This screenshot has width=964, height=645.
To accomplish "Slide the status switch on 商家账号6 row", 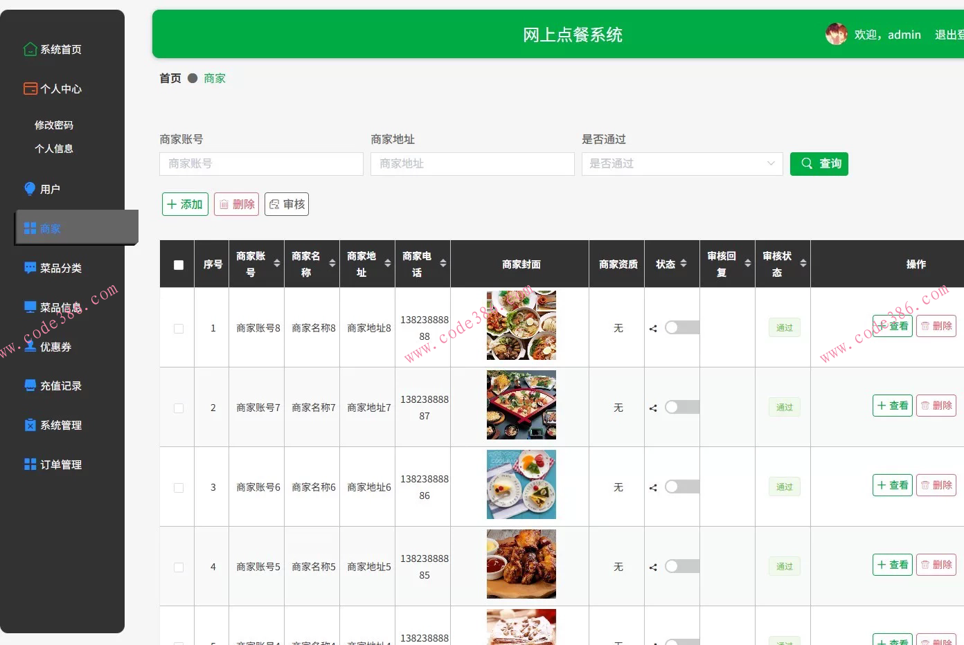I will (681, 487).
